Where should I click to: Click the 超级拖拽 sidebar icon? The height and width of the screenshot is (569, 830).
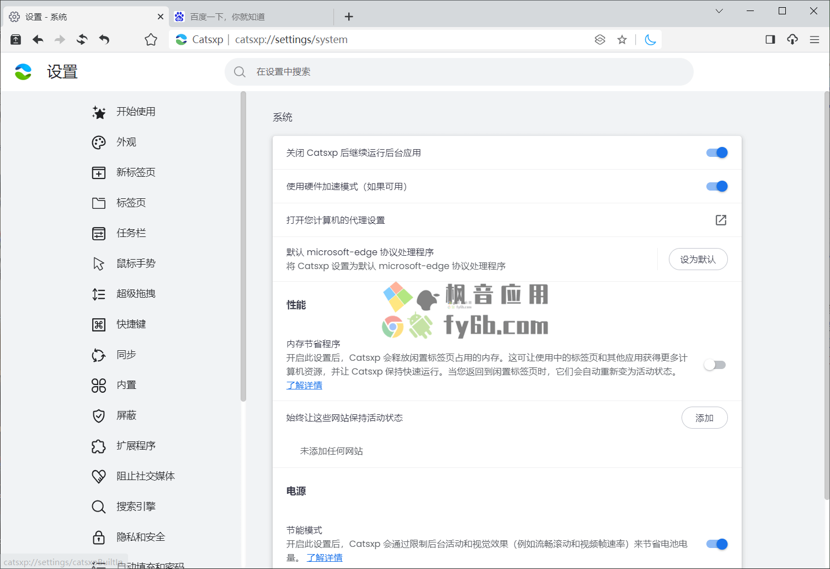[99, 294]
